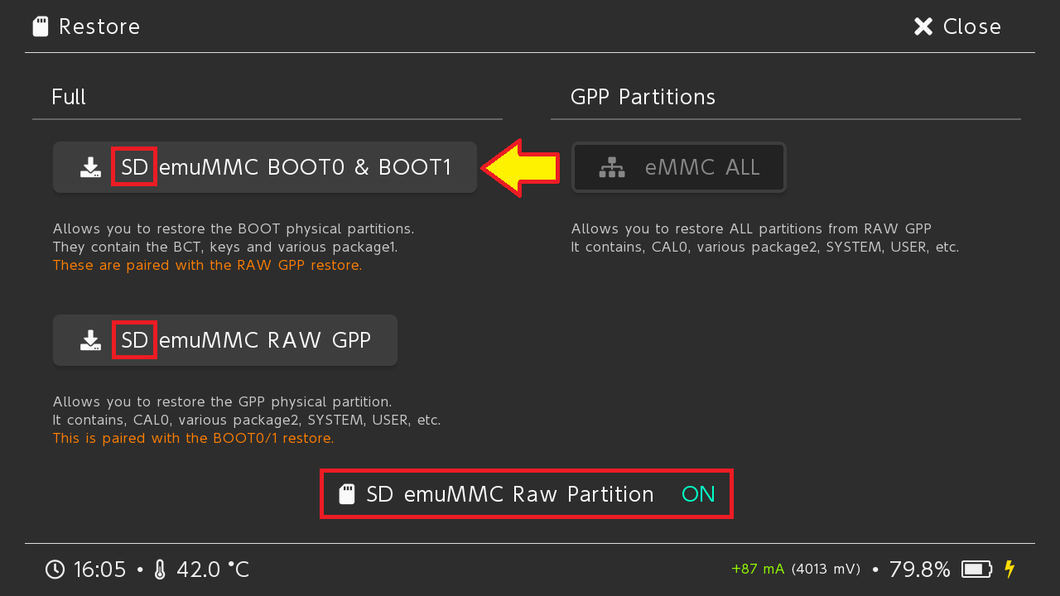Click the 16:05 time display
This screenshot has width=1060, height=596.
click(x=99, y=570)
